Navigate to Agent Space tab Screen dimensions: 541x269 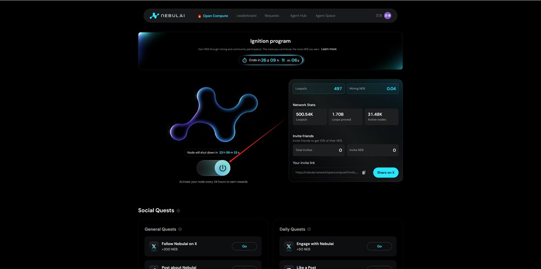[325, 16]
